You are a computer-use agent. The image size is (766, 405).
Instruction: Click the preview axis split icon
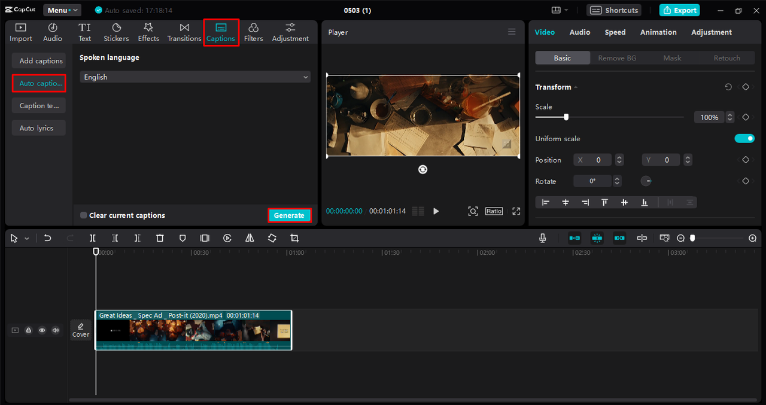click(x=642, y=238)
